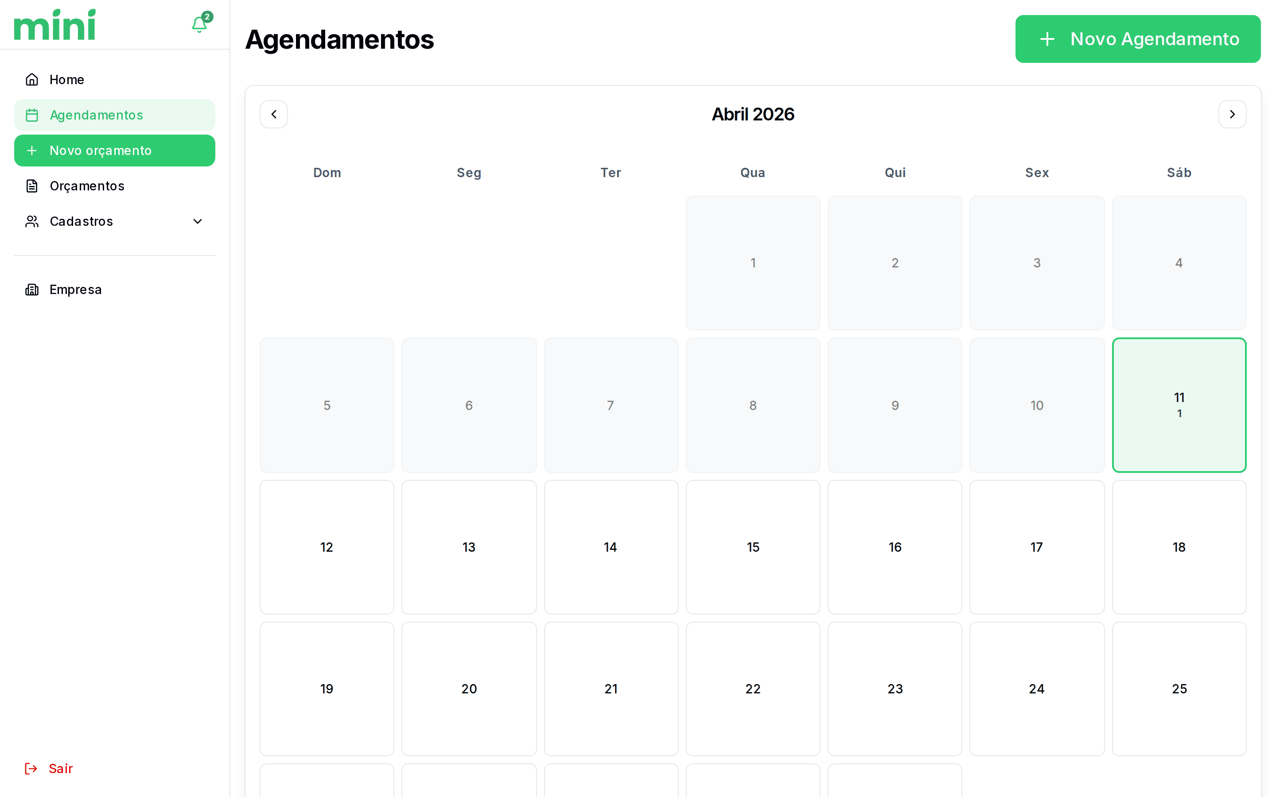Click the Cadastros users icon
1276x797 pixels.
[x=32, y=221]
